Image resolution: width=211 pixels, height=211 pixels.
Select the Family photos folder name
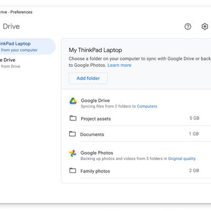[95, 171]
